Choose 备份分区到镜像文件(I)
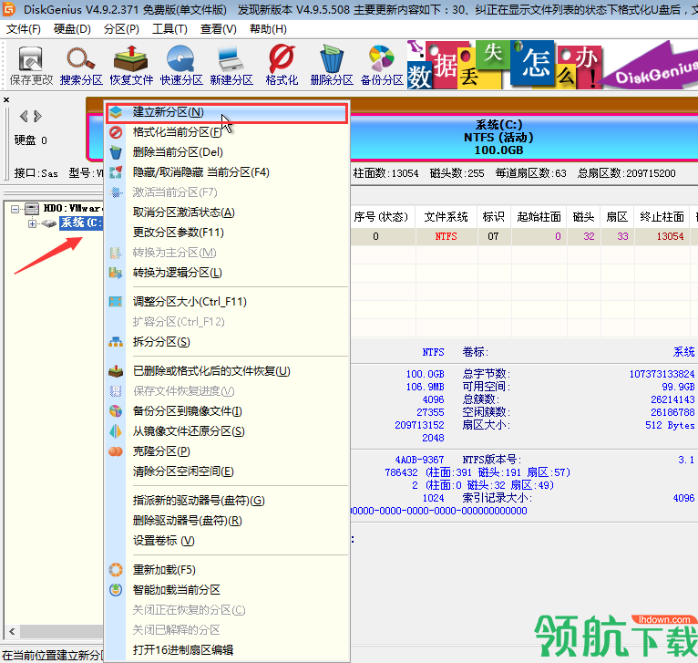The image size is (698, 663). [x=227, y=411]
